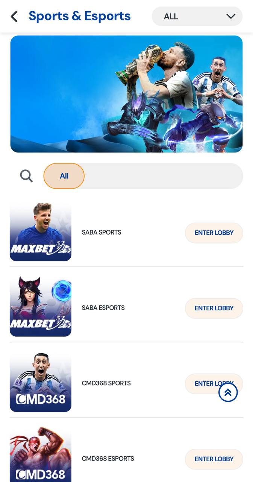Open the SABA ESPORTS Maxbet thumbnail
The image size is (253, 482).
click(x=41, y=307)
